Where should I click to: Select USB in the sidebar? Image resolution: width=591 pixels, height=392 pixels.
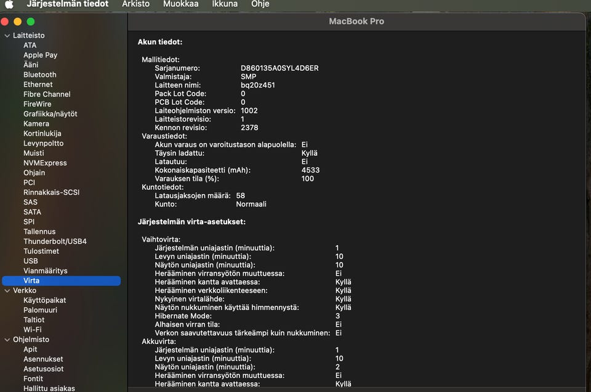(x=31, y=261)
